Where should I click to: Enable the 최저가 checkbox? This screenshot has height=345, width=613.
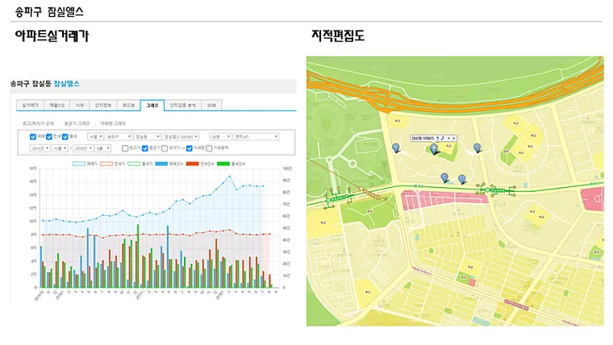pos(165,148)
